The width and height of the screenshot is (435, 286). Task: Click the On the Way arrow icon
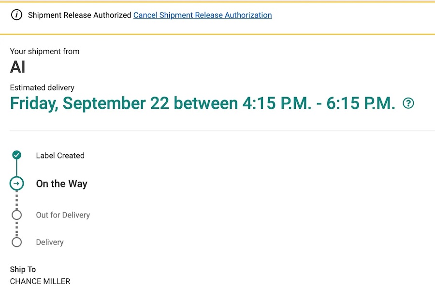16,184
